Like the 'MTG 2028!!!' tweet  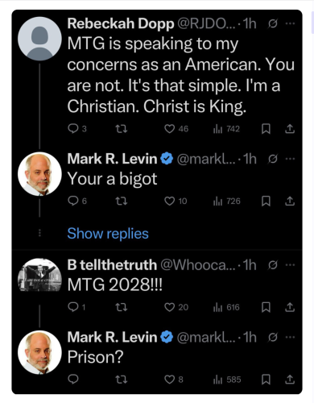(176, 307)
